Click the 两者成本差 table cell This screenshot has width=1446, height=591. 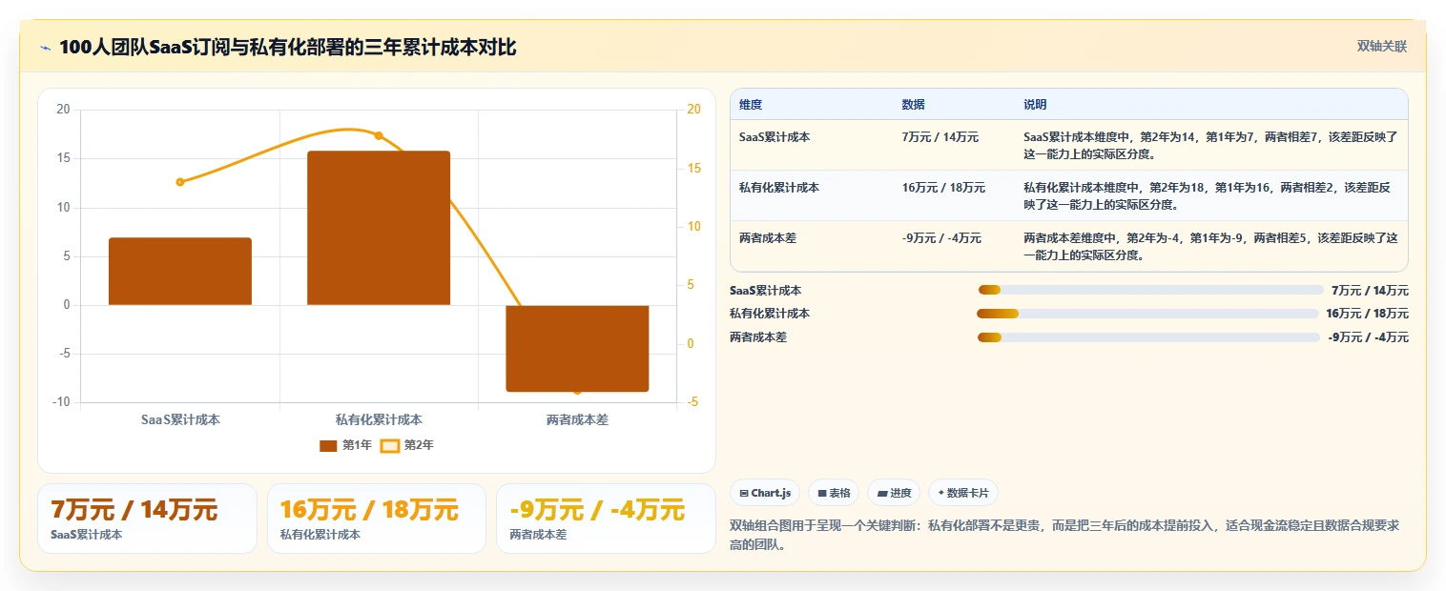tap(768, 238)
